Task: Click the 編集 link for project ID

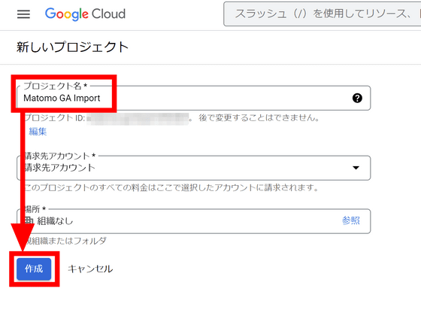Action: [38, 132]
